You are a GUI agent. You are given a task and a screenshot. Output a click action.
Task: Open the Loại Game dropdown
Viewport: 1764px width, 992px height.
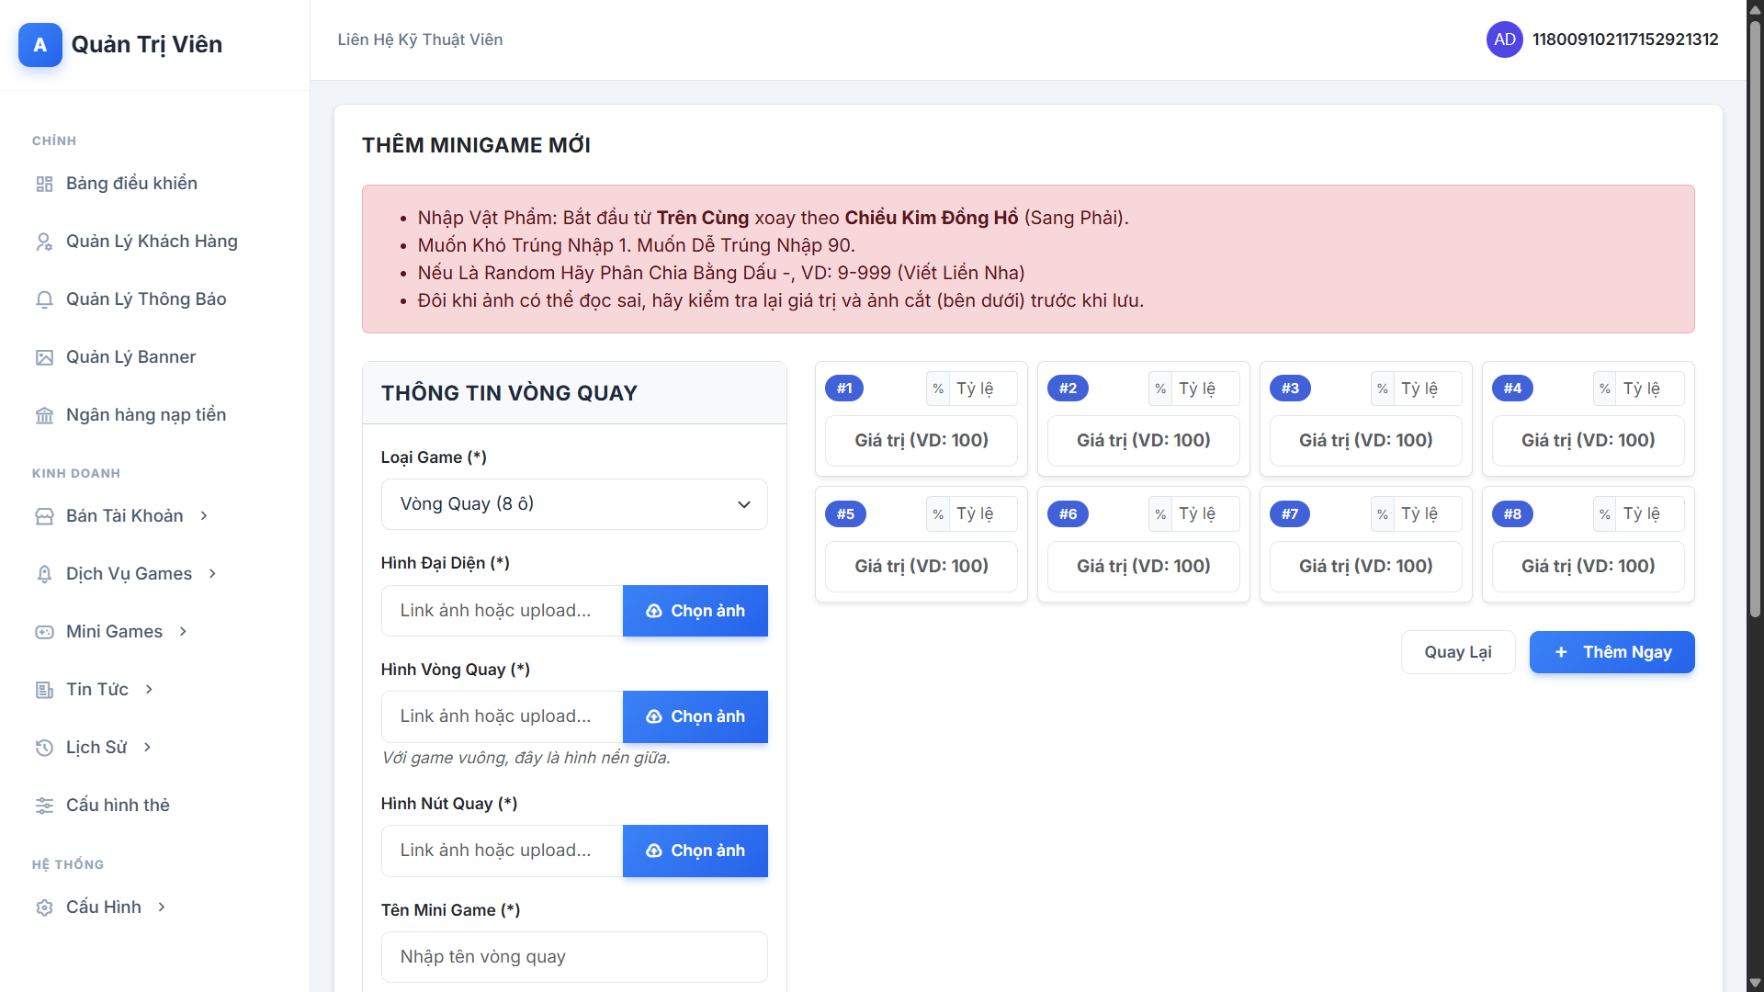coord(574,504)
